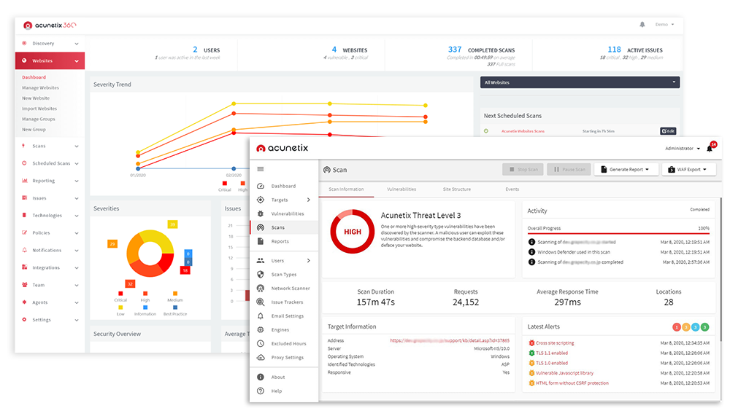
Task: Open the TLS 1.1 enabled alert
Action: coord(552,353)
